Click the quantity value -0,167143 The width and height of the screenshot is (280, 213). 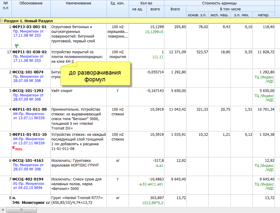click(155, 91)
